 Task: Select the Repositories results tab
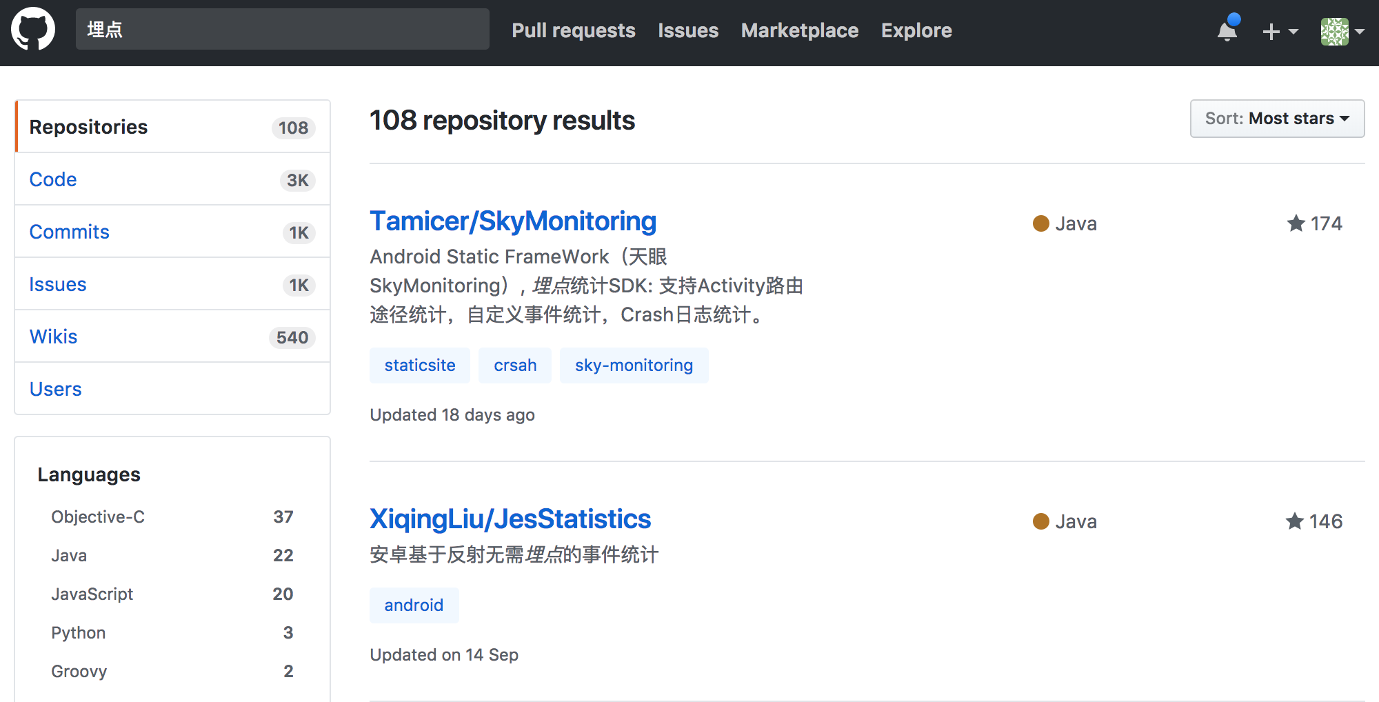click(172, 127)
